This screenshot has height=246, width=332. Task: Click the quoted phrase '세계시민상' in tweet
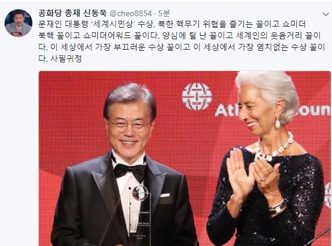click(x=114, y=25)
